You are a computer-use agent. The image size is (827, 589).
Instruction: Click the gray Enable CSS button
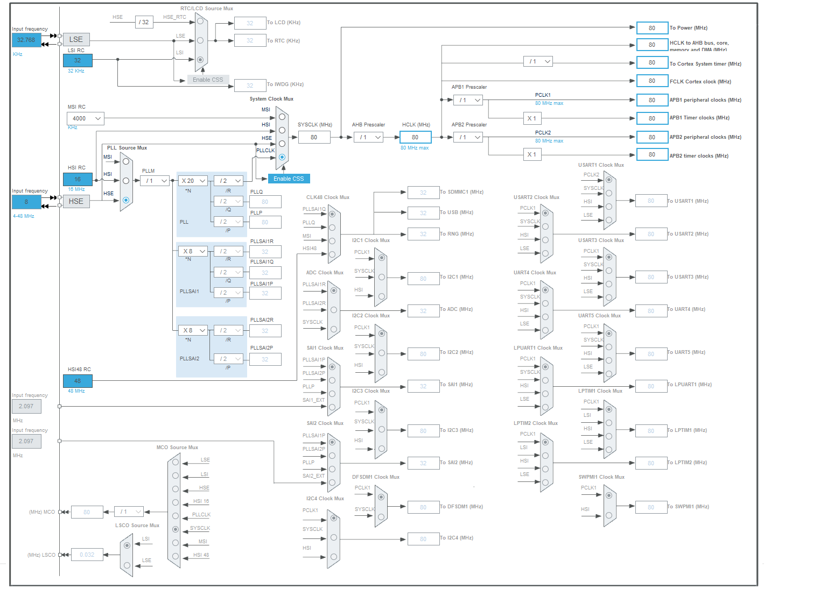coord(208,80)
